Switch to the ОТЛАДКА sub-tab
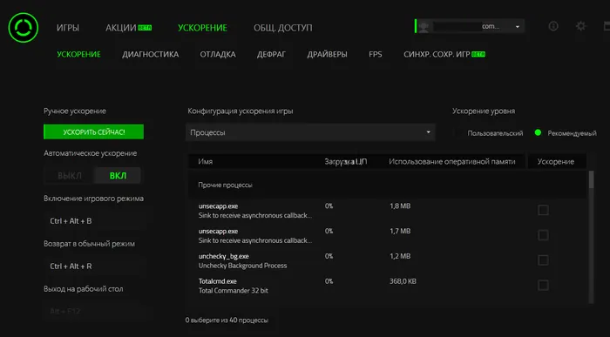 click(x=218, y=54)
